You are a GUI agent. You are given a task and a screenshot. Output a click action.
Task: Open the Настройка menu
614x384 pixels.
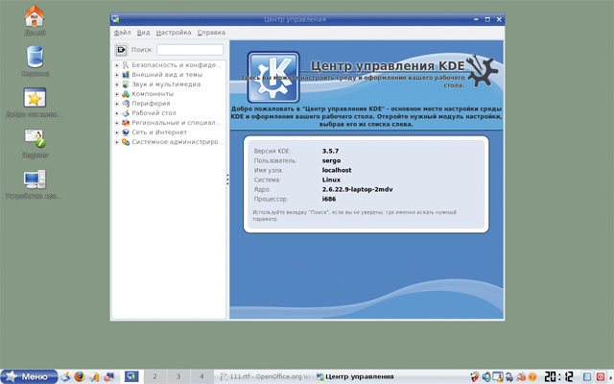click(174, 33)
